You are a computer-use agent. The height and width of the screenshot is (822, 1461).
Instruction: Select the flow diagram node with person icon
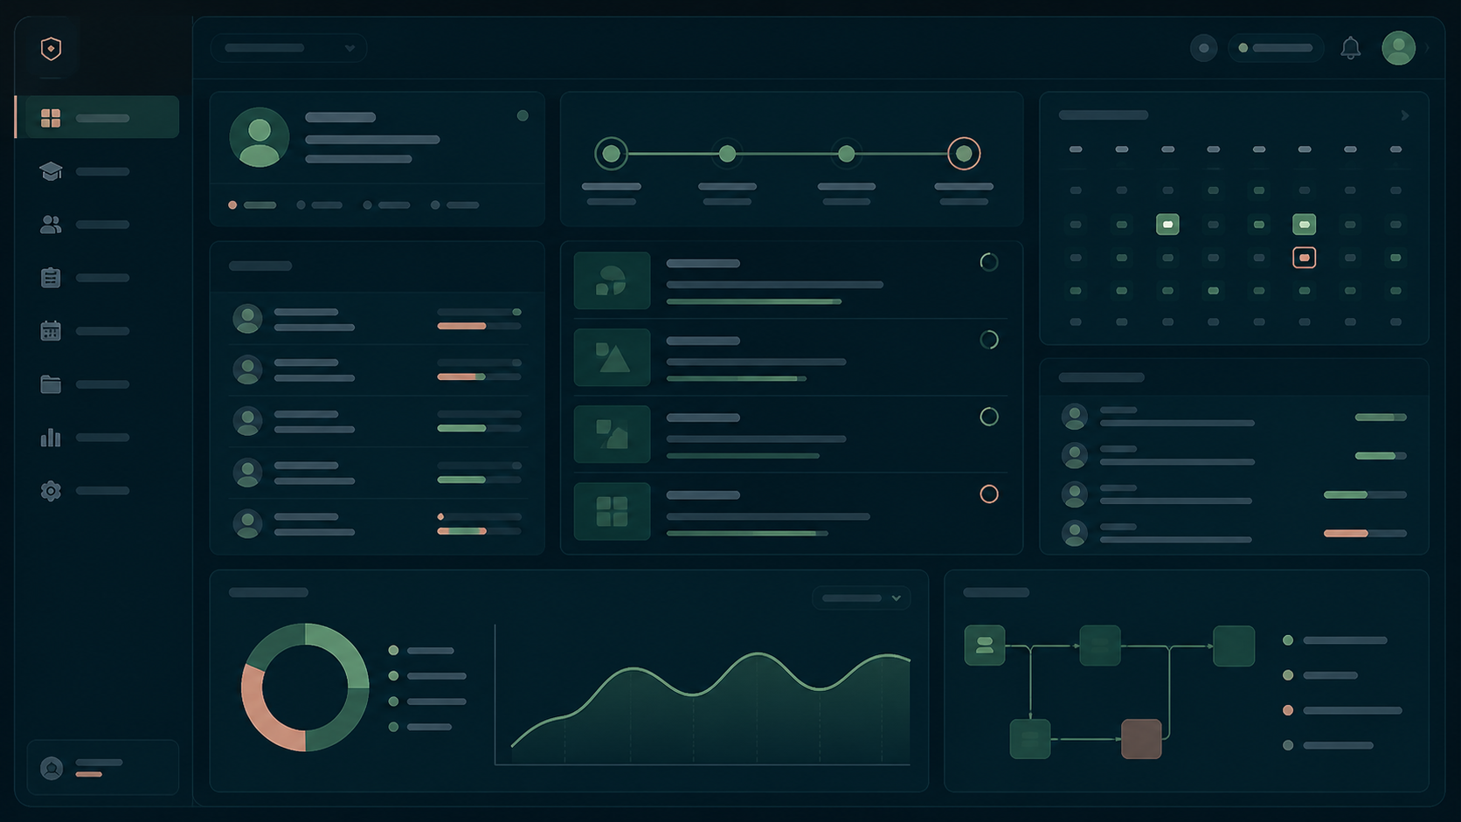click(985, 646)
